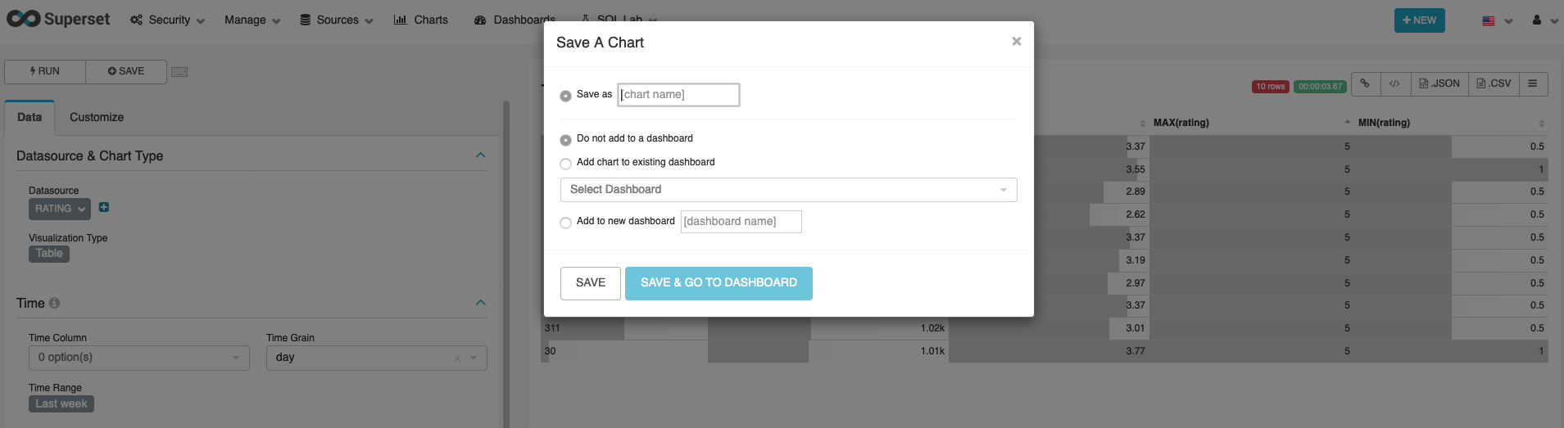This screenshot has width=1564, height=428.
Task: Switch to the Customize tab
Action: pyautogui.click(x=97, y=118)
